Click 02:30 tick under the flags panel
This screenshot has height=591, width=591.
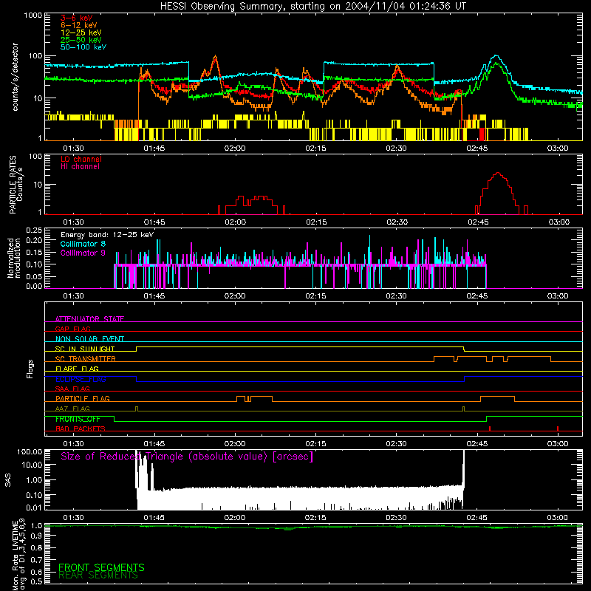pos(397,444)
